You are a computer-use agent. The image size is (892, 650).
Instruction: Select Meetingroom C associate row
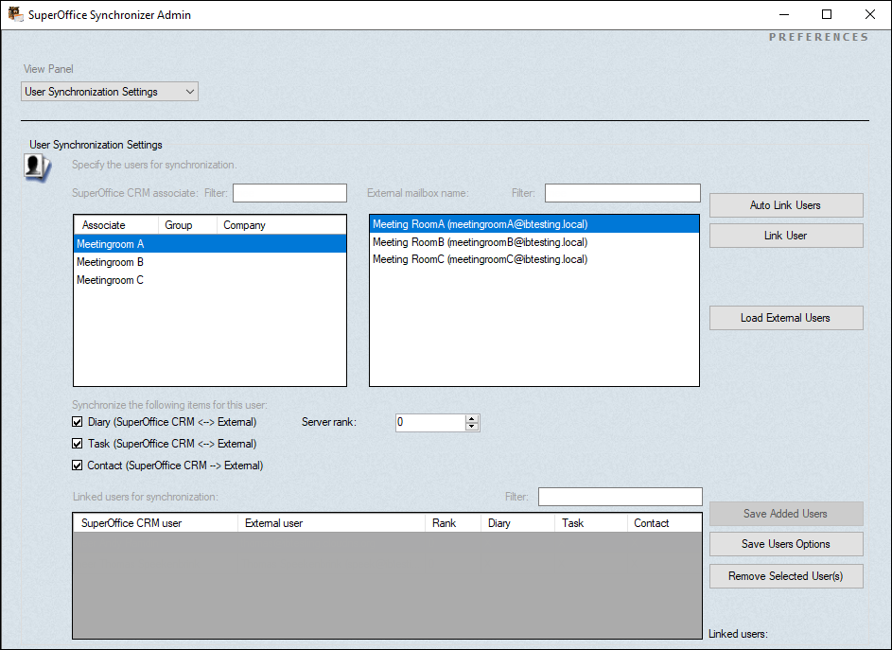[x=210, y=280]
